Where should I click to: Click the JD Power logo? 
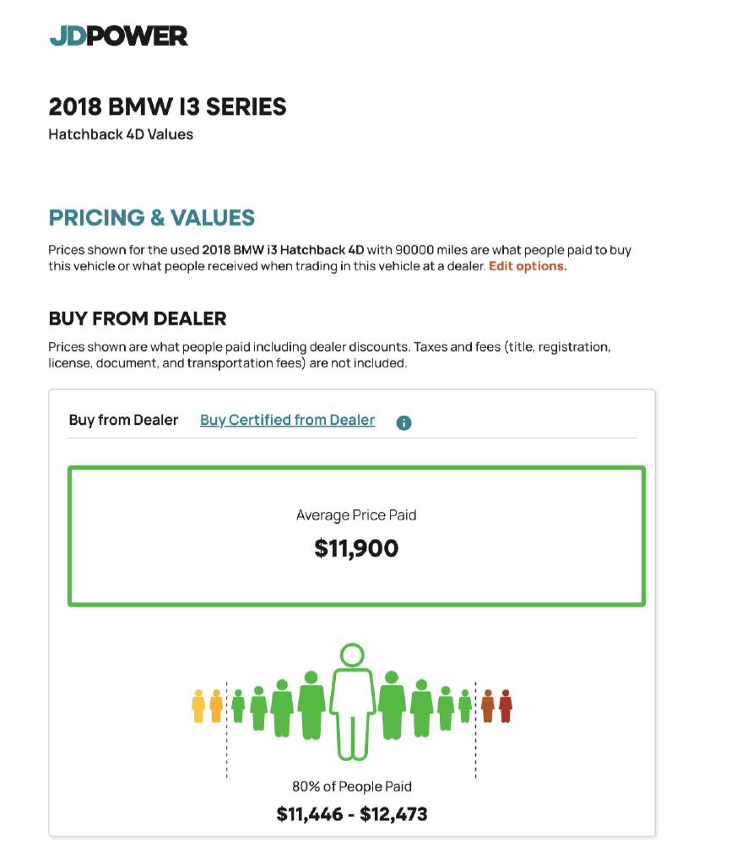click(118, 35)
